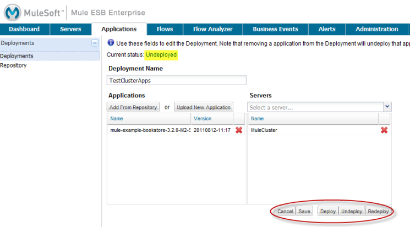The width and height of the screenshot is (410, 227).
Task: Click the Redeploy button
Action: point(379,211)
